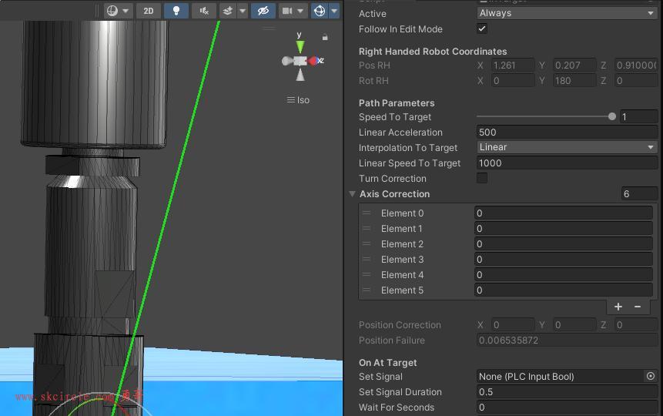Click the Speed To Target value field

click(x=638, y=117)
